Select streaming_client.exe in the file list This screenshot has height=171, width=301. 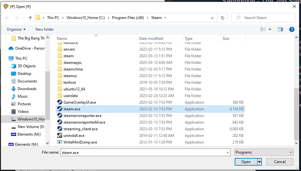click(81, 129)
